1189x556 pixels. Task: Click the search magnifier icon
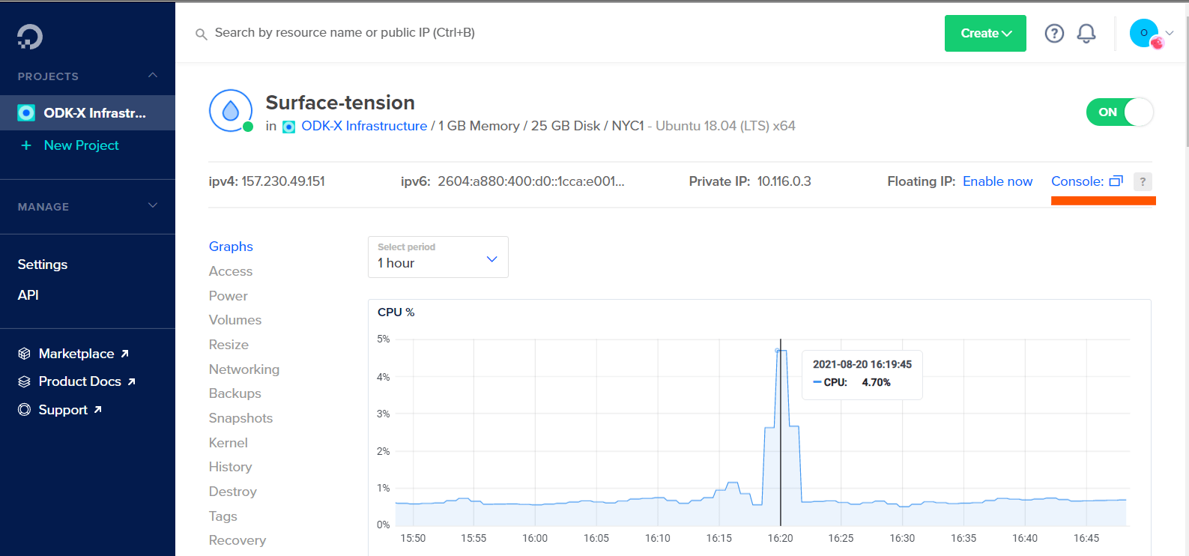[201, 34]
